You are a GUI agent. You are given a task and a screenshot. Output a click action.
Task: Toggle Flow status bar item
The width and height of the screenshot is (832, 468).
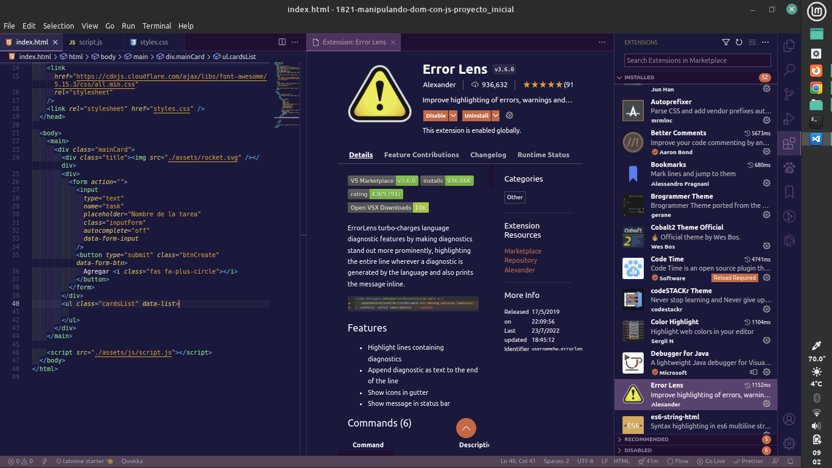(x=677, y=461)
